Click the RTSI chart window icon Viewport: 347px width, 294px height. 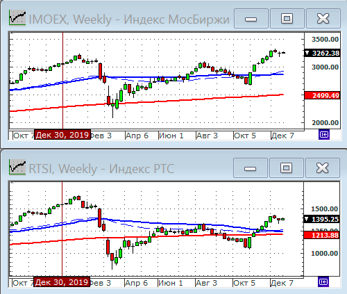tap(17, 168)
